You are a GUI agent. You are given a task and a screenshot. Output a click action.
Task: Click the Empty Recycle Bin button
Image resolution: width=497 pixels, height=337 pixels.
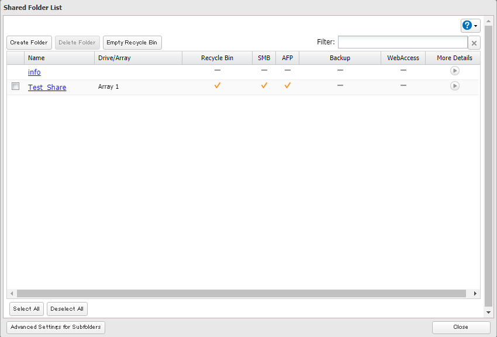coord(132,43)
